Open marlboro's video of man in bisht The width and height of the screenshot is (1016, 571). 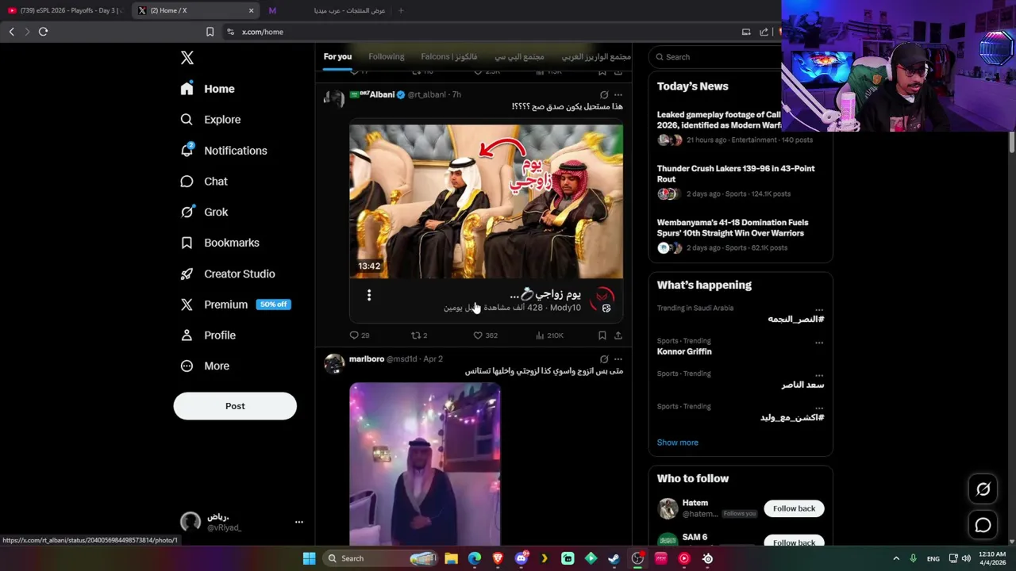425,464
